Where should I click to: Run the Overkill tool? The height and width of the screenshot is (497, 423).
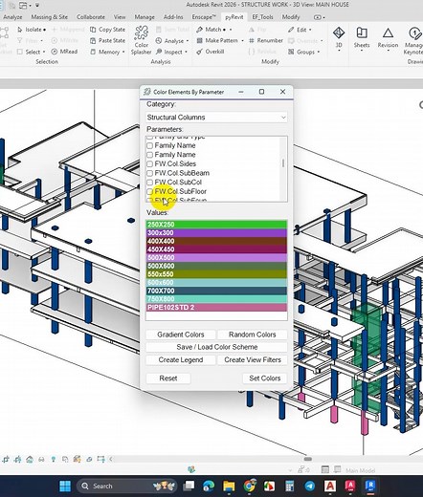coord(211,52)
